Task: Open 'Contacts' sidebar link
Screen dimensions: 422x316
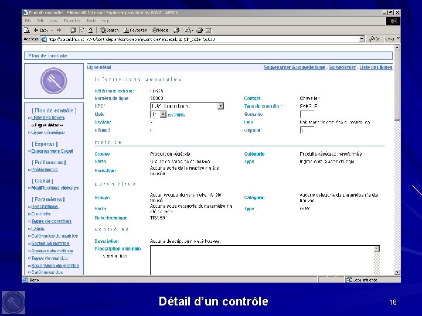Action: (x=41, y=214)
